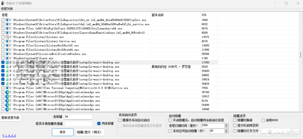This screenshot has width=303, height=139.
Task: Click lx-music-desktop icon for PID 30428
Action: [x=7, y=84]
